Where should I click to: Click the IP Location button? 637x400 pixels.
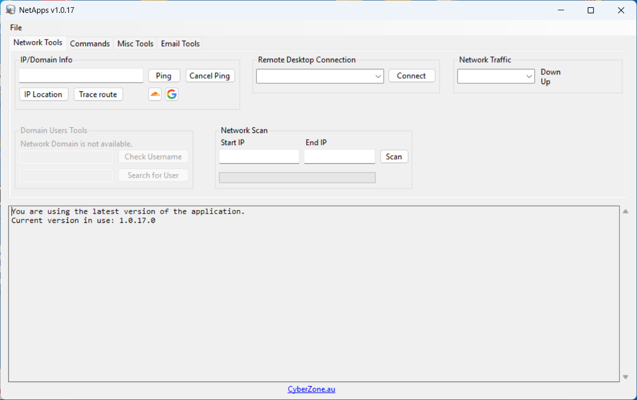click(x=43, y=94)
